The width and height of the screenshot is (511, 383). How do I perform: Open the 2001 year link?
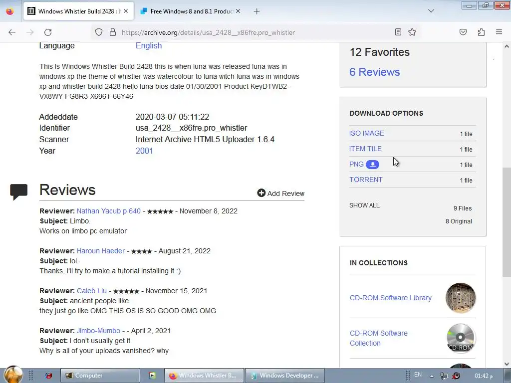click(x=144, y=151)
